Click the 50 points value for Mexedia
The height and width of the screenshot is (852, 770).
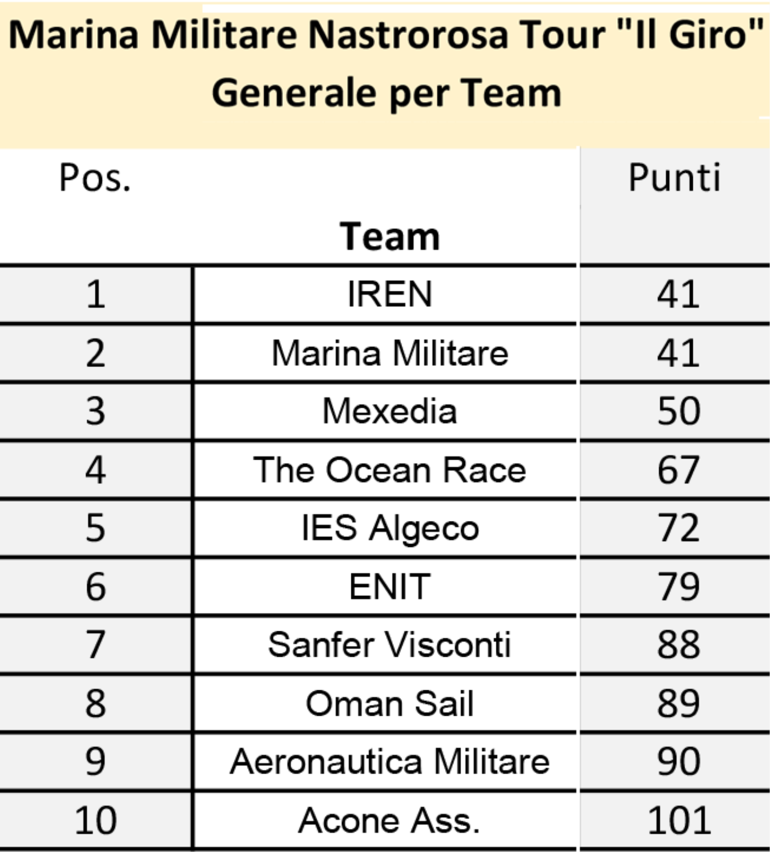pyautogui.click(x=678, y=411)
